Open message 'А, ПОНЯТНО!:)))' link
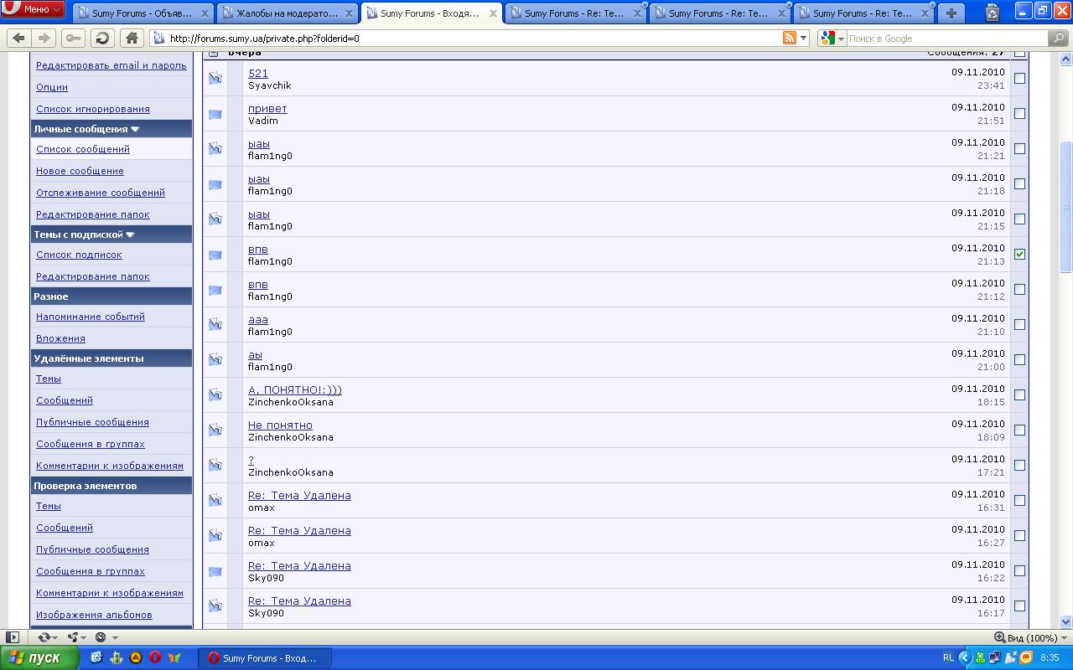 click(294, 390)
